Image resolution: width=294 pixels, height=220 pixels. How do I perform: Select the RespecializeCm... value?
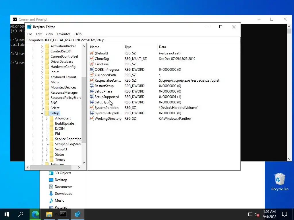[x=108, y=80]
